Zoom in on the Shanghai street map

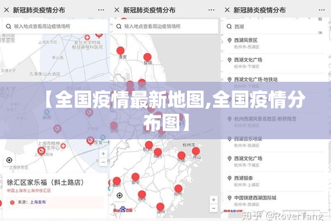103,154
